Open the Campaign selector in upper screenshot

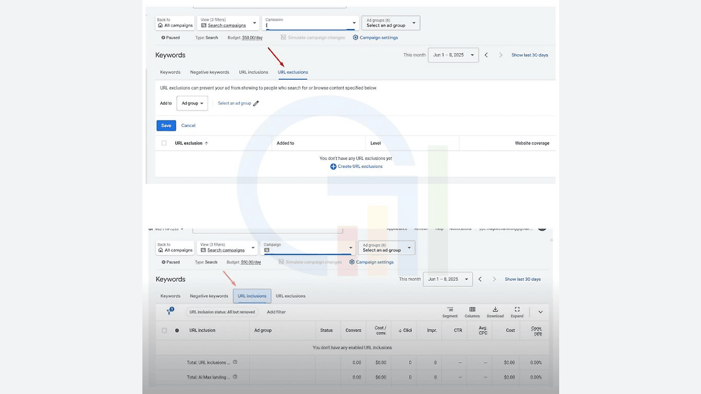point(311,23)
